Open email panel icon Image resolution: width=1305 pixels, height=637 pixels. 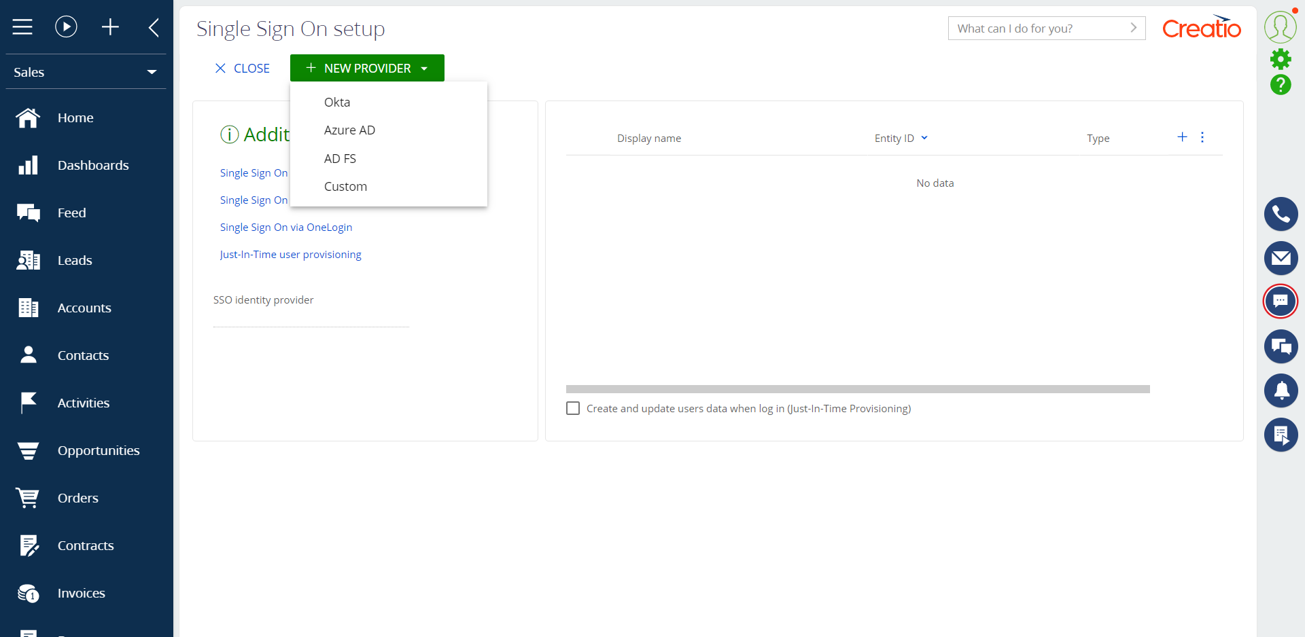[1281, 258]
